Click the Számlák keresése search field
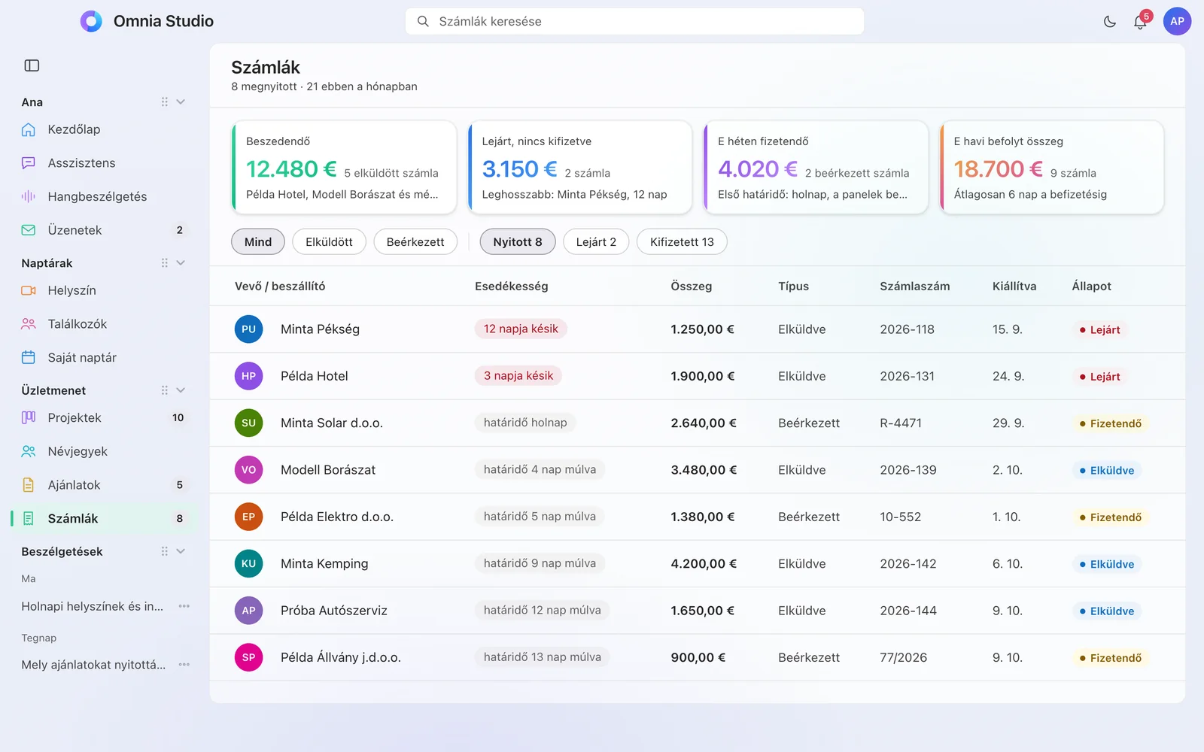Image resolution: width=1204 pixels, height=752 pixels. pyautogui.click(x=634, y=21)
